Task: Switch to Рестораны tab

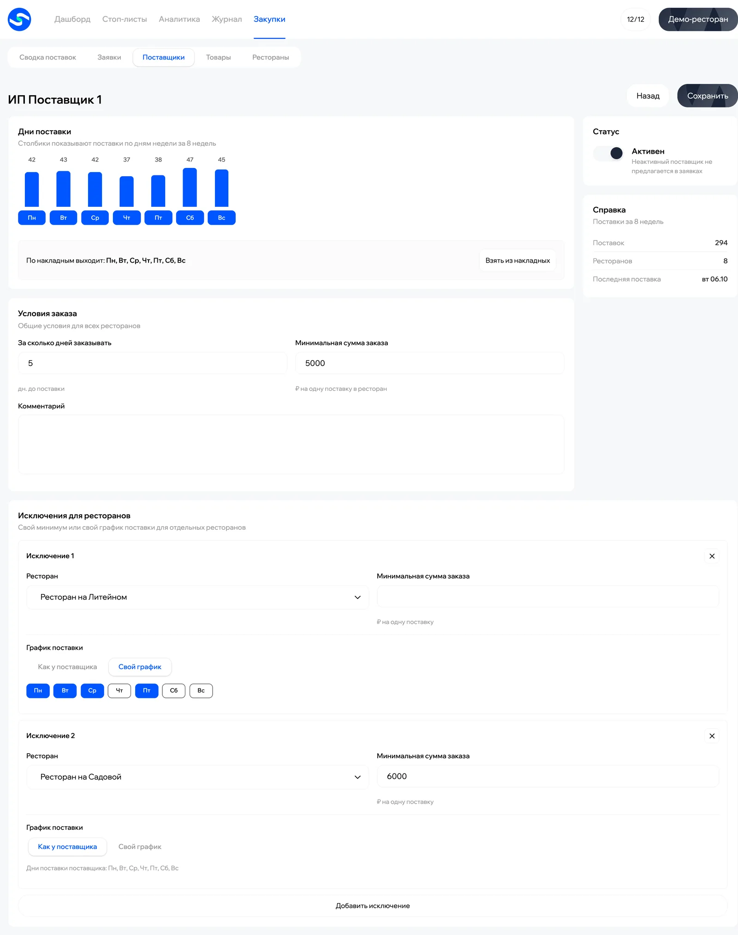Action: pyautogui.click(x=271, y=58)
